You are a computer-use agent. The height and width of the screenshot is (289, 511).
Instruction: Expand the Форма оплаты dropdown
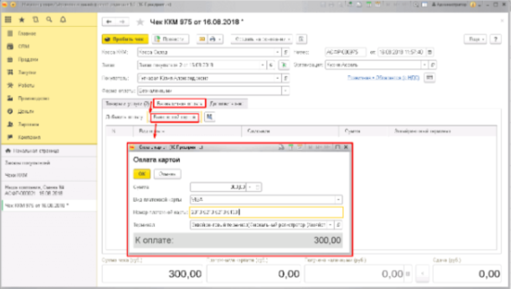coord(285,90)
